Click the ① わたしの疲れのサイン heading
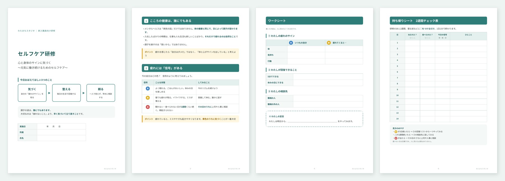The image size is (505, 181). [x=281, y=36]
